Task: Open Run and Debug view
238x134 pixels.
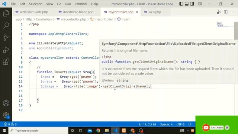Action: [6, 50]
